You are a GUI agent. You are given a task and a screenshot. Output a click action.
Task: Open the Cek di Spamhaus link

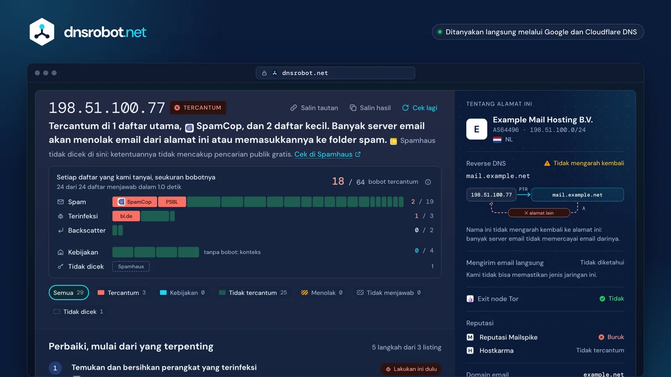pos(328,155)
